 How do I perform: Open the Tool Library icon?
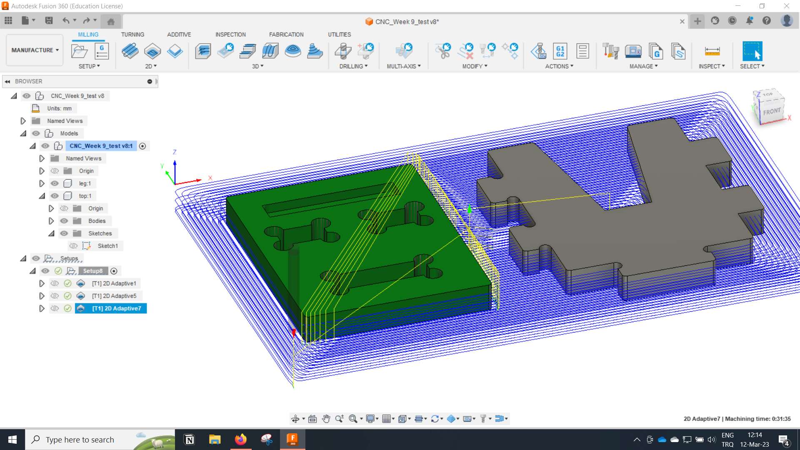[x=611, y=51]
